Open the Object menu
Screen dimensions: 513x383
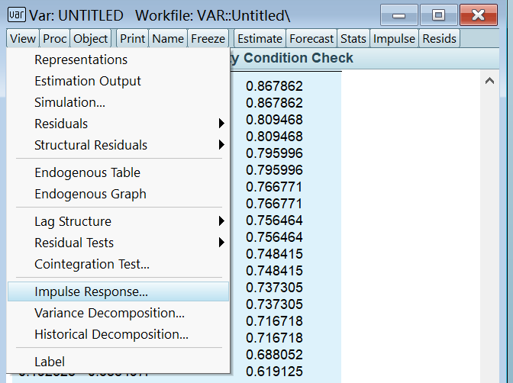(91, 38)
